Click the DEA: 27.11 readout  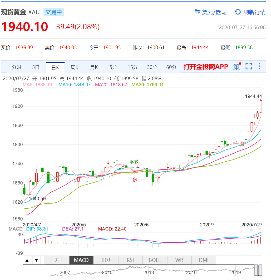[74, 229]
